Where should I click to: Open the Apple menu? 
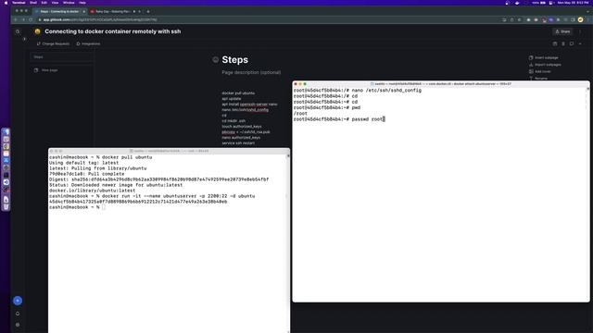(x=6, y=3)
